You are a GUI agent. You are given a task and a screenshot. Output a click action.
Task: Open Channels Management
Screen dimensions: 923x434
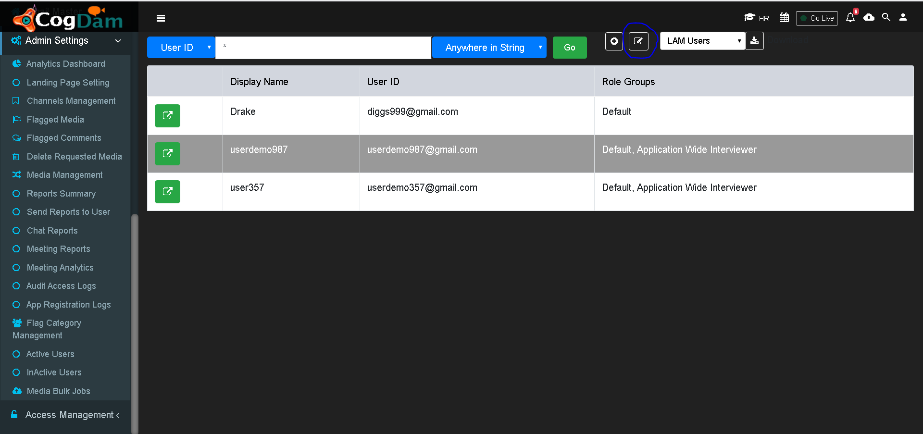click(71, 101)
